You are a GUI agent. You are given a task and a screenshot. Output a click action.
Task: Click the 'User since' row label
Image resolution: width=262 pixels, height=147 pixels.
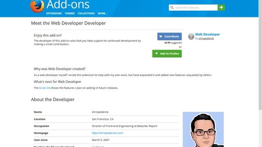[x=41, y=140]
